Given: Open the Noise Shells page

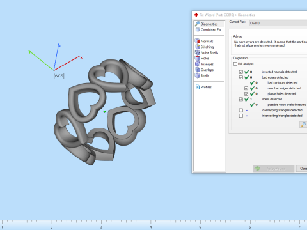Looking at the screenshot, I should 207,52.
